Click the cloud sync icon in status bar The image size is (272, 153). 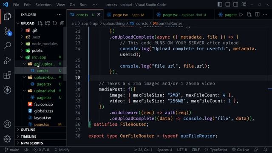pos(26,150)
